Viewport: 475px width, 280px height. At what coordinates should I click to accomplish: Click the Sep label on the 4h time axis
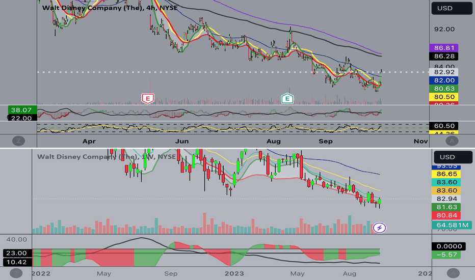(326, 142)
